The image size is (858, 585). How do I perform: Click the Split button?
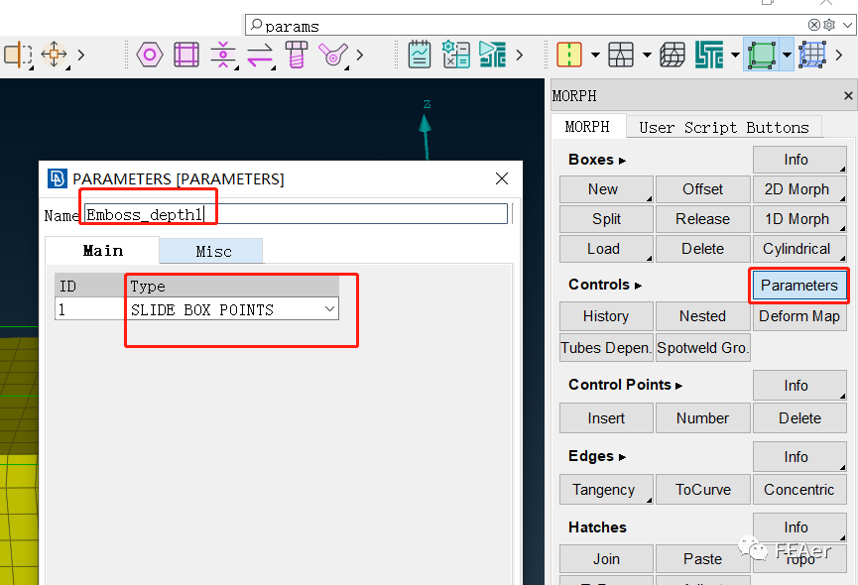tap(606, 219)
